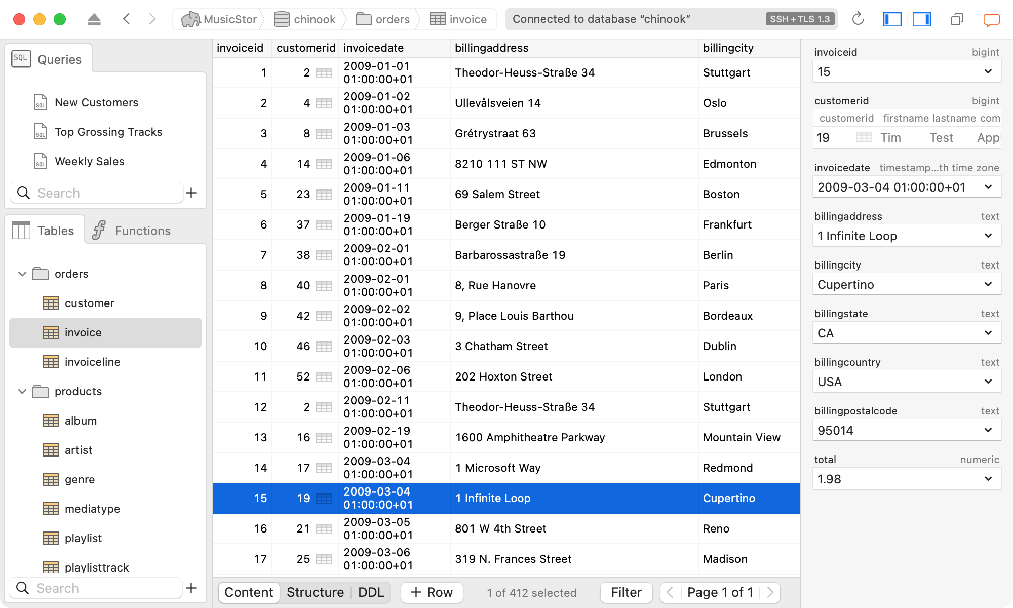
Task: Click the SQL query file icon for 'New Customers'
Action: pyautogui.click(x=40, y=102)
